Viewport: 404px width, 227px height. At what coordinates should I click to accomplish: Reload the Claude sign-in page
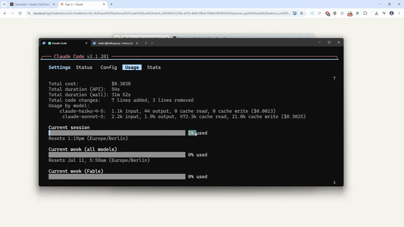[x=20, y=13]
